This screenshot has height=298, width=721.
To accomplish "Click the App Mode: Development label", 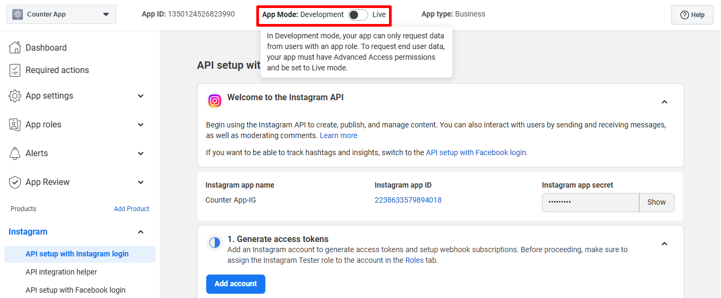I will pos(303,14).
